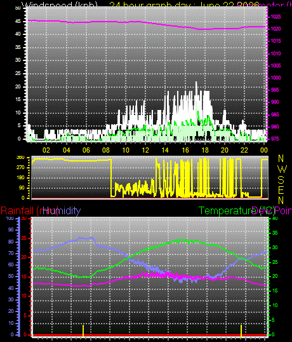292x342 pixels.
Task: Click the 45 windspeed axis value
Action: pyautogui.click(x=18, y=21)
